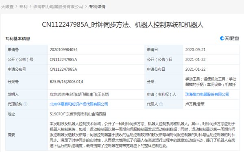Image resolution: width=244 pixels, height=152 pixels.
Task: Click the patent title CN112247985A heading
Action: pyautogui.click(x=123, y=25)
